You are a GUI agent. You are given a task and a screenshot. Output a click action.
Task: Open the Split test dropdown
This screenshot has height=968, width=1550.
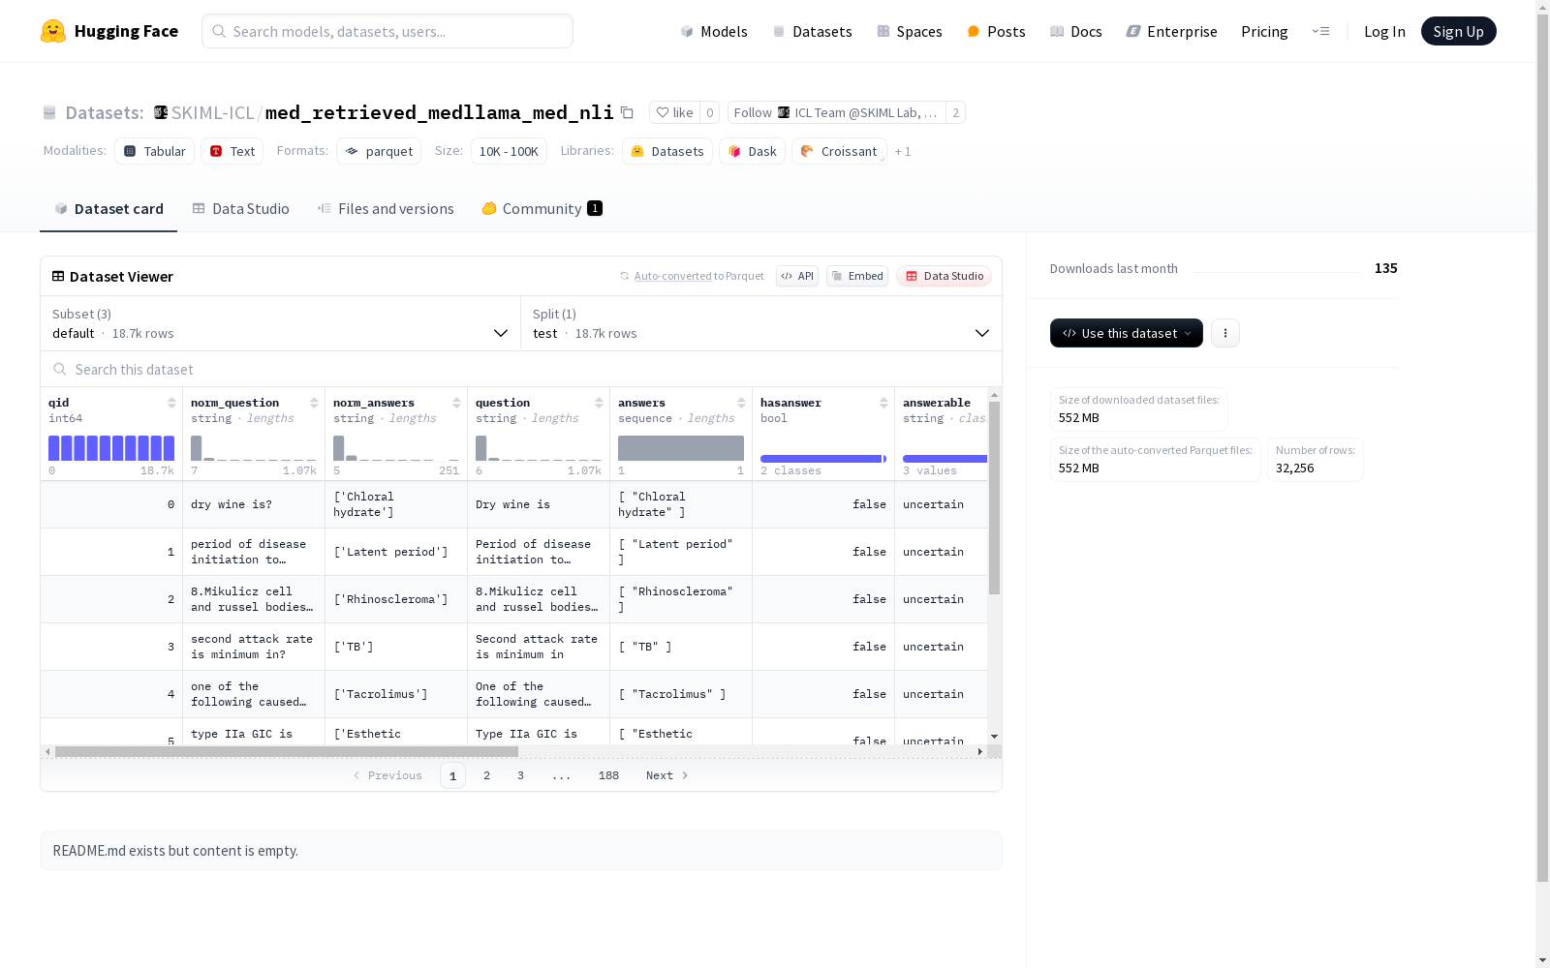(x=761, y=323)
